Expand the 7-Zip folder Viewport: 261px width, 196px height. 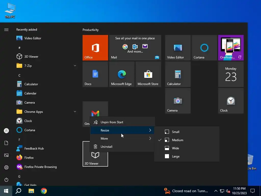click(x=46, y=66)
